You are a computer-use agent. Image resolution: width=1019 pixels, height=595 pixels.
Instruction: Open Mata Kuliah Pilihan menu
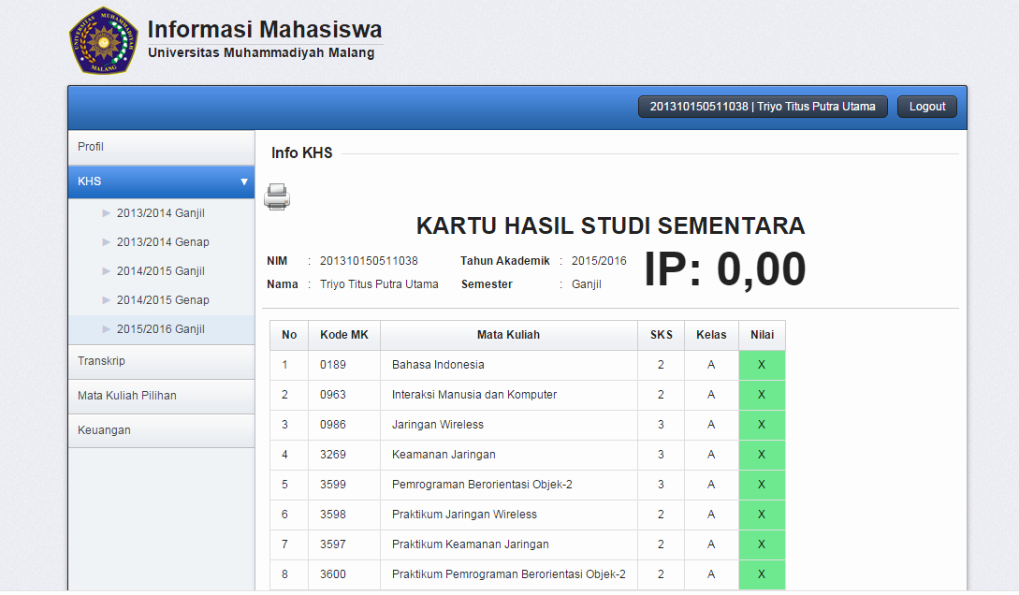pyautogui.click(x=161, y=397)
